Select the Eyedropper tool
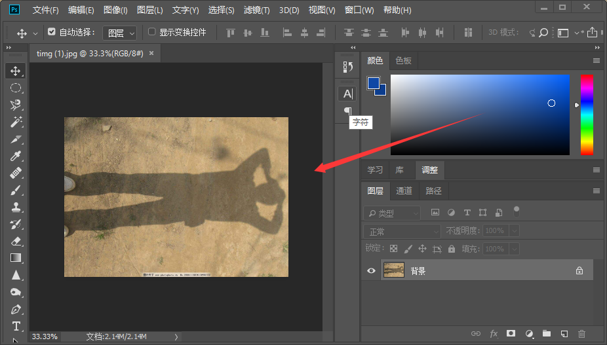607x345 pixels. tap(16, 156)
